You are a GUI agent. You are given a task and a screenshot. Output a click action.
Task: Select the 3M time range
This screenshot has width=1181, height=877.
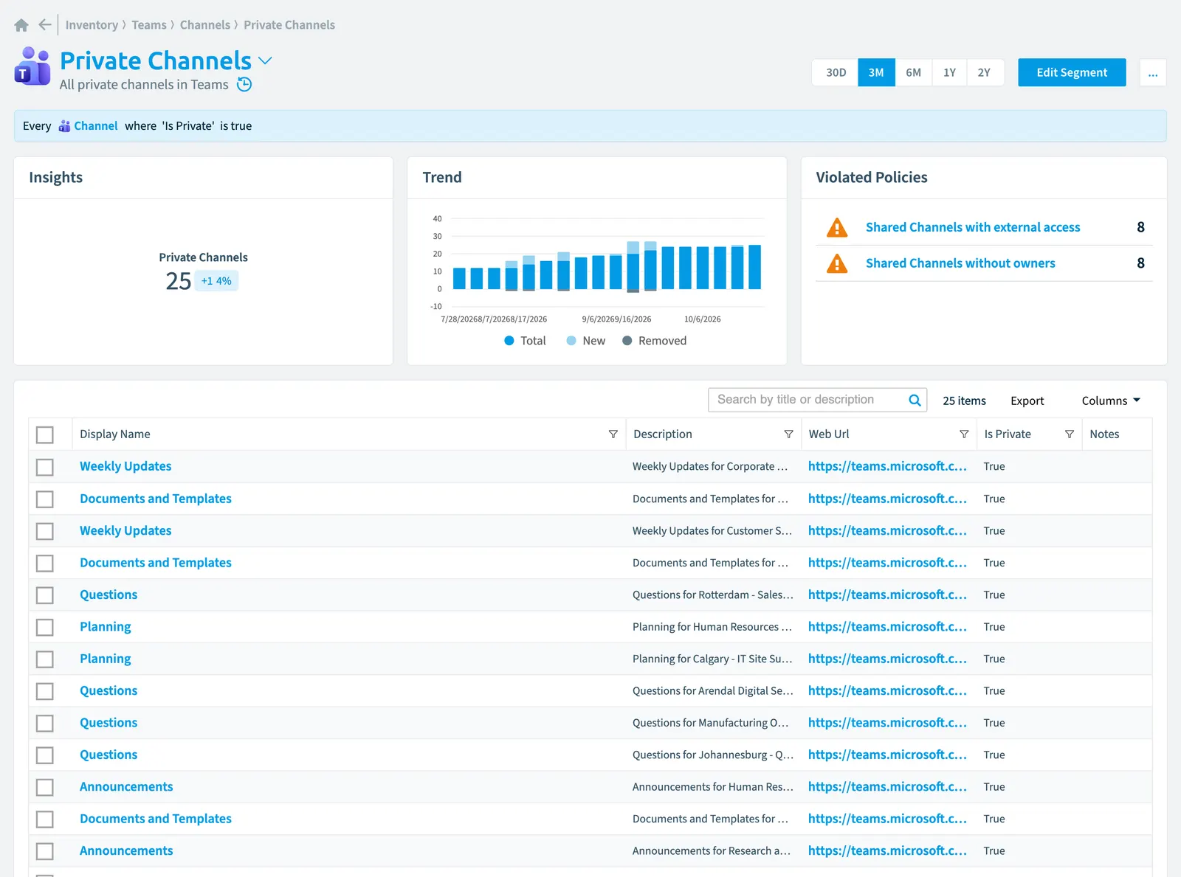coord(876,72)
